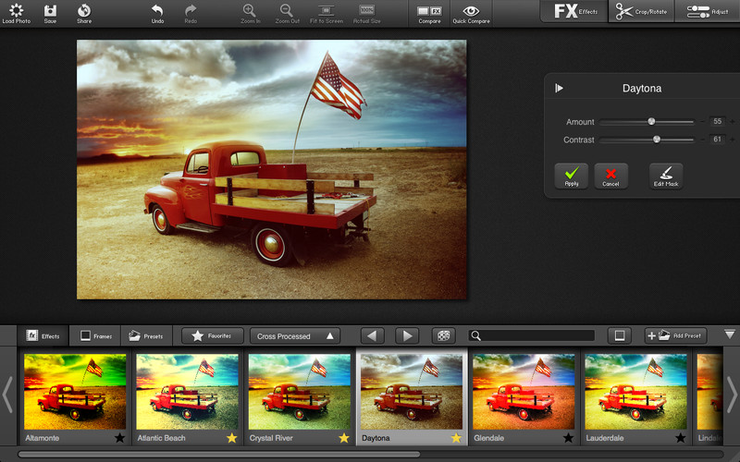Click the Load Photo gear icon
The height and width of the screenshot is (462, 740).
(x=15, y=10)
